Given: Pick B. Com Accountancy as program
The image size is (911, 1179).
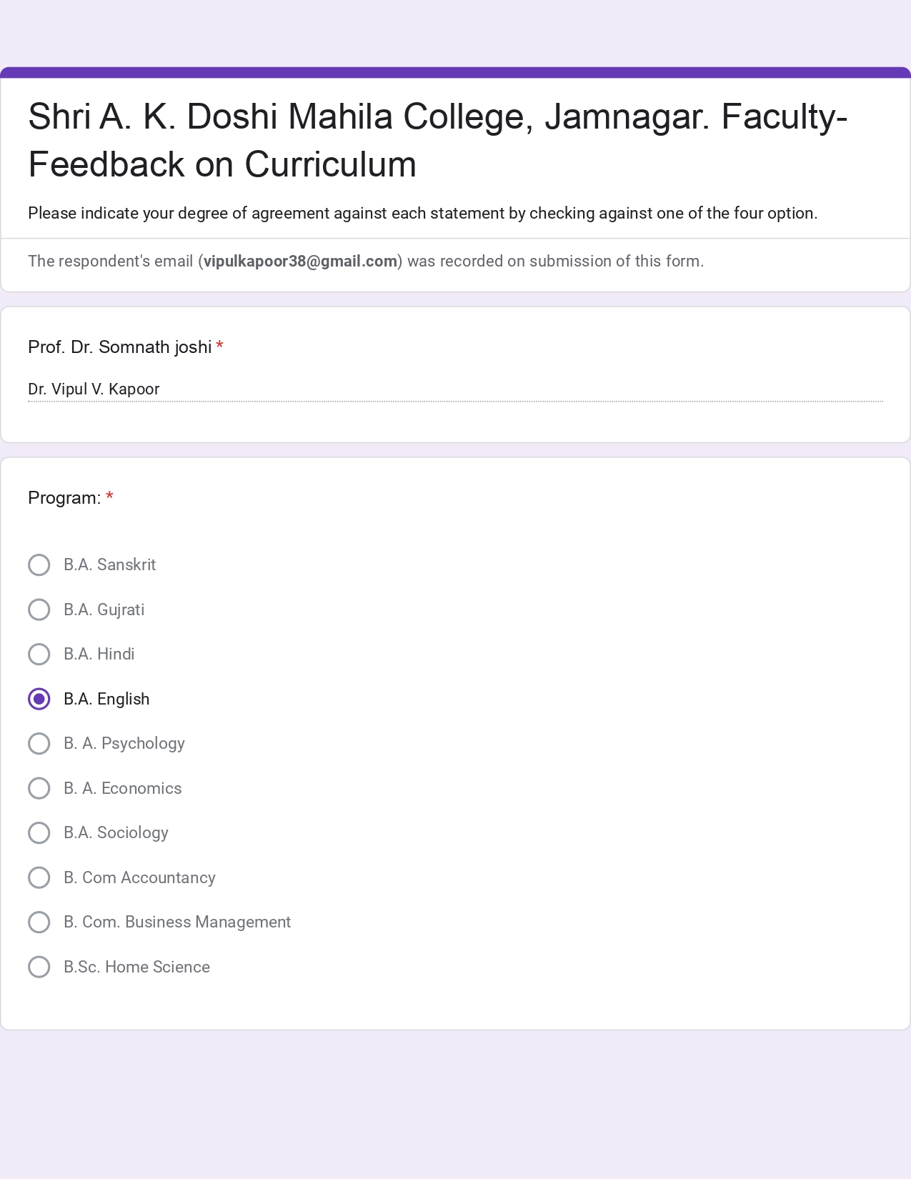Looking at the screenshot, I should pos(39,877).
